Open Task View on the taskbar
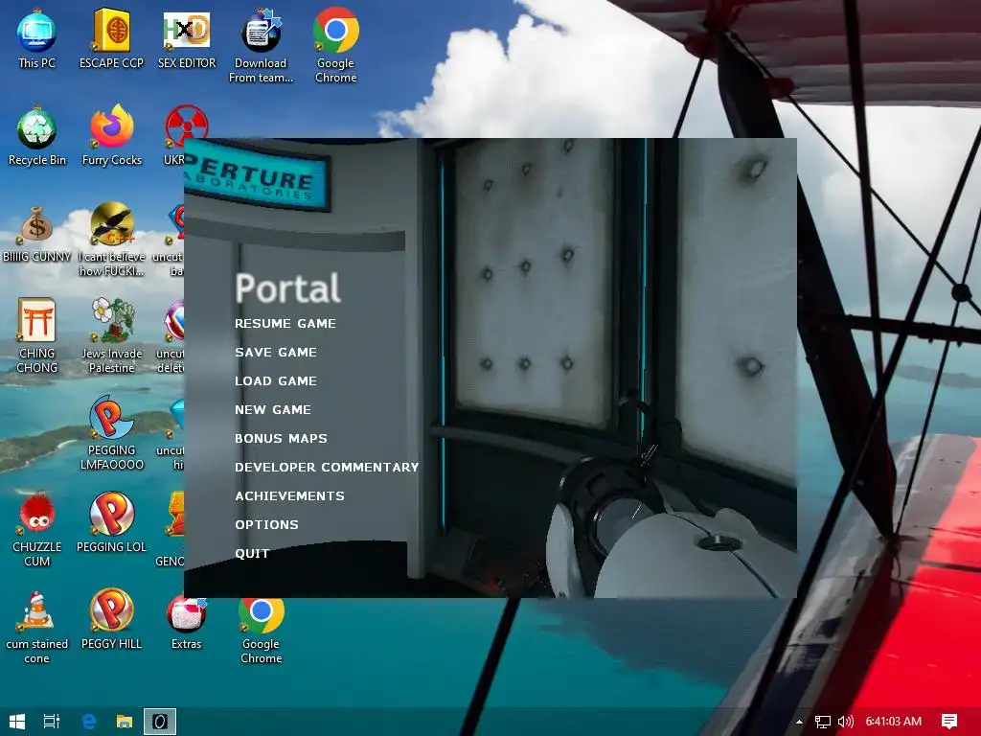Screen dimensions: 981x736 52,722
